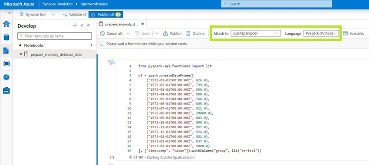The image size is (369, 165).
Task: Open the Home hub icon
Action: click(7, 24)
